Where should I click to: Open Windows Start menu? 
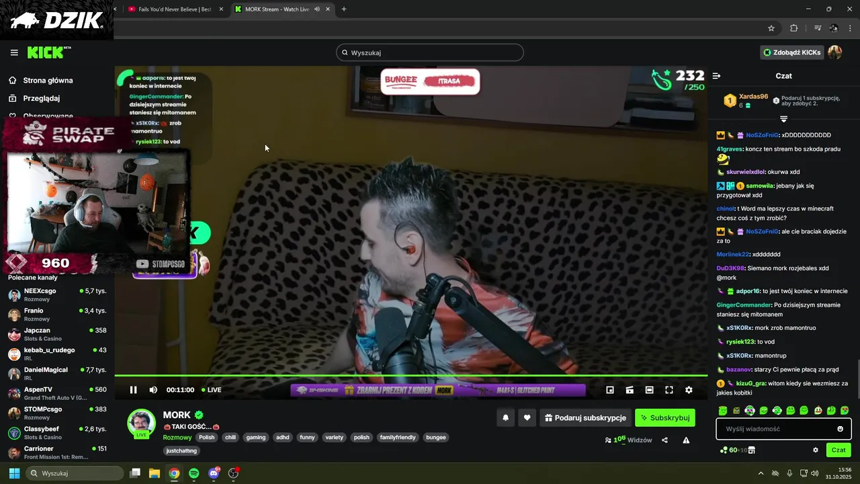[x=14, y=473]
